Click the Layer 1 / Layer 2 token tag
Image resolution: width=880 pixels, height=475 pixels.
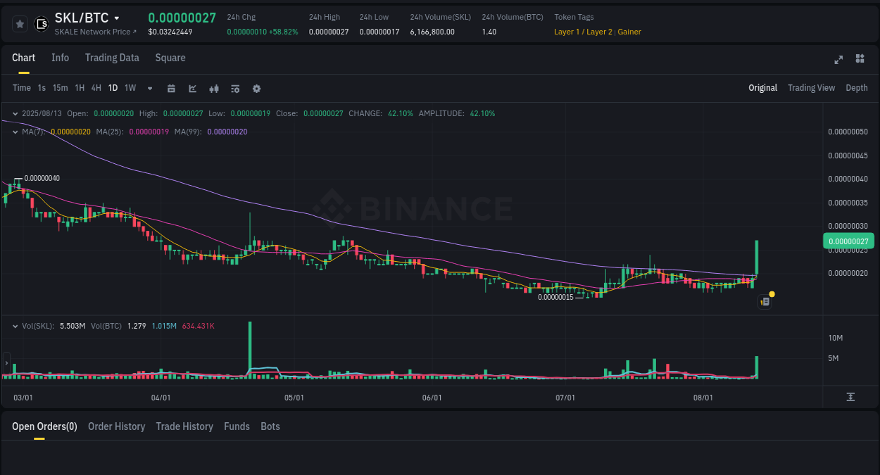[583, 32]
